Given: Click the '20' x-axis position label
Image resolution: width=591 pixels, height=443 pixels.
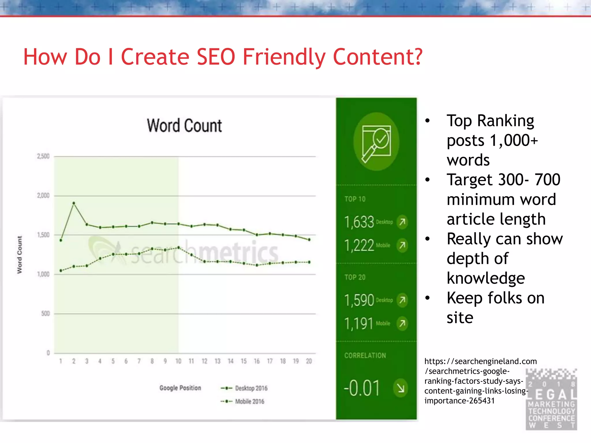Looking at the screenshot, I should [x=309, y=361].
